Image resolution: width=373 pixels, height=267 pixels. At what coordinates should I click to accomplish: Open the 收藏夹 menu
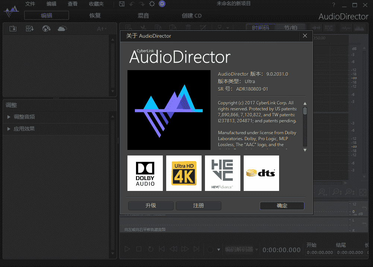tap(96, 4)
